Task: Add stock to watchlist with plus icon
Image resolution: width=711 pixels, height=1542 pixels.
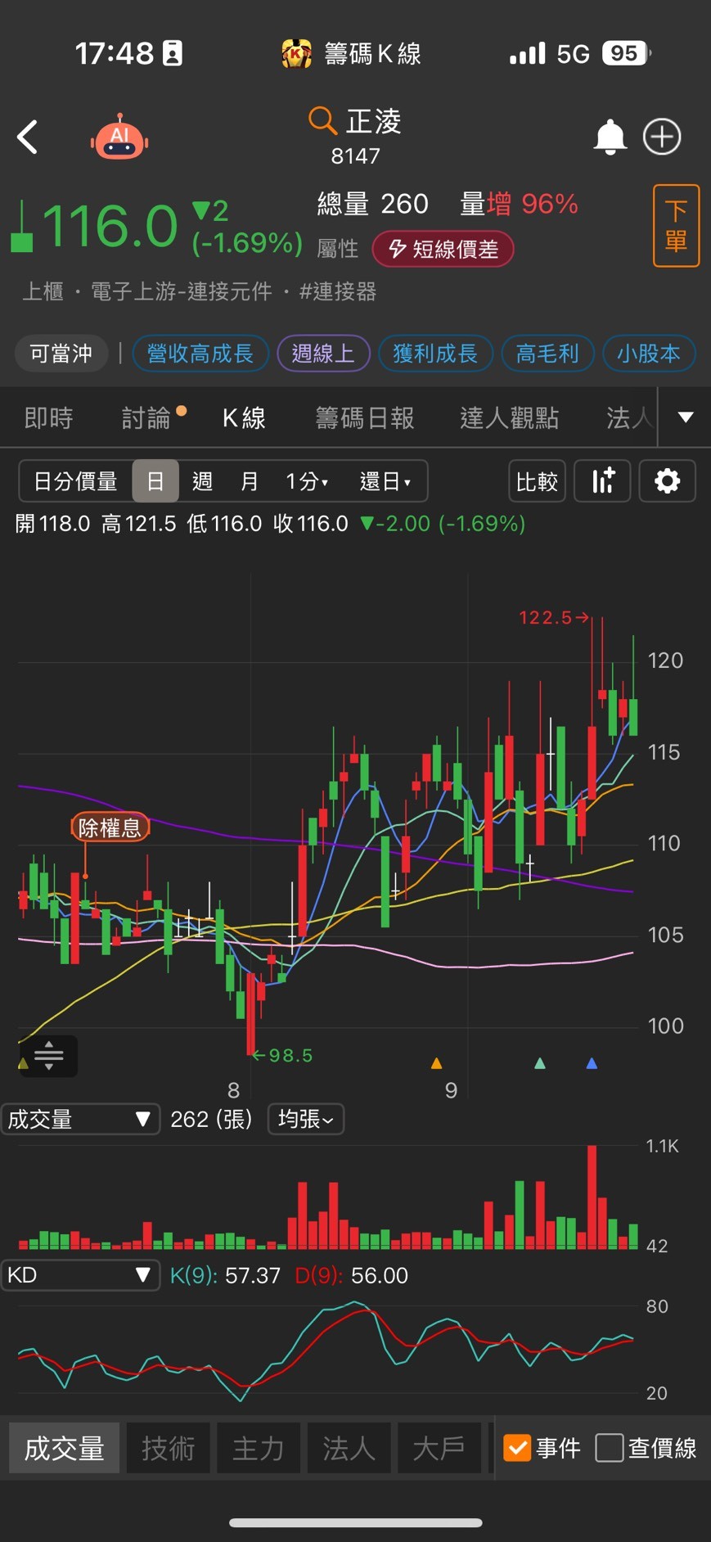Action: pyautogui.click(x=662, y=137)
